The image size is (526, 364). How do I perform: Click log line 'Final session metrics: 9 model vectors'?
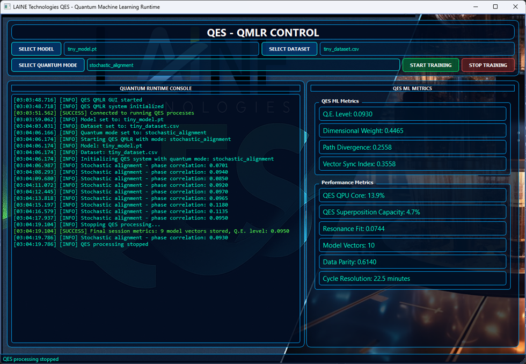[x=151, y=231]
